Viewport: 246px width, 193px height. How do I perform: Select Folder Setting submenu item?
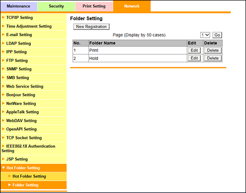(25, 185)
